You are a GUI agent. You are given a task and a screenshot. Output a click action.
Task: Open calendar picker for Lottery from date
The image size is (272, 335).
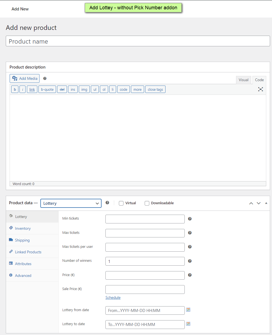click(188, 310)
